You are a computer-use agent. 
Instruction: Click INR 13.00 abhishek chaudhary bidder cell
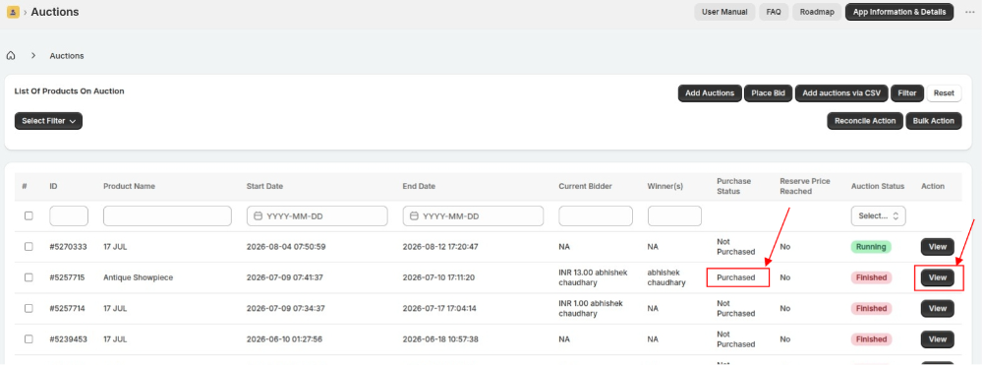[x=593, y=277]
